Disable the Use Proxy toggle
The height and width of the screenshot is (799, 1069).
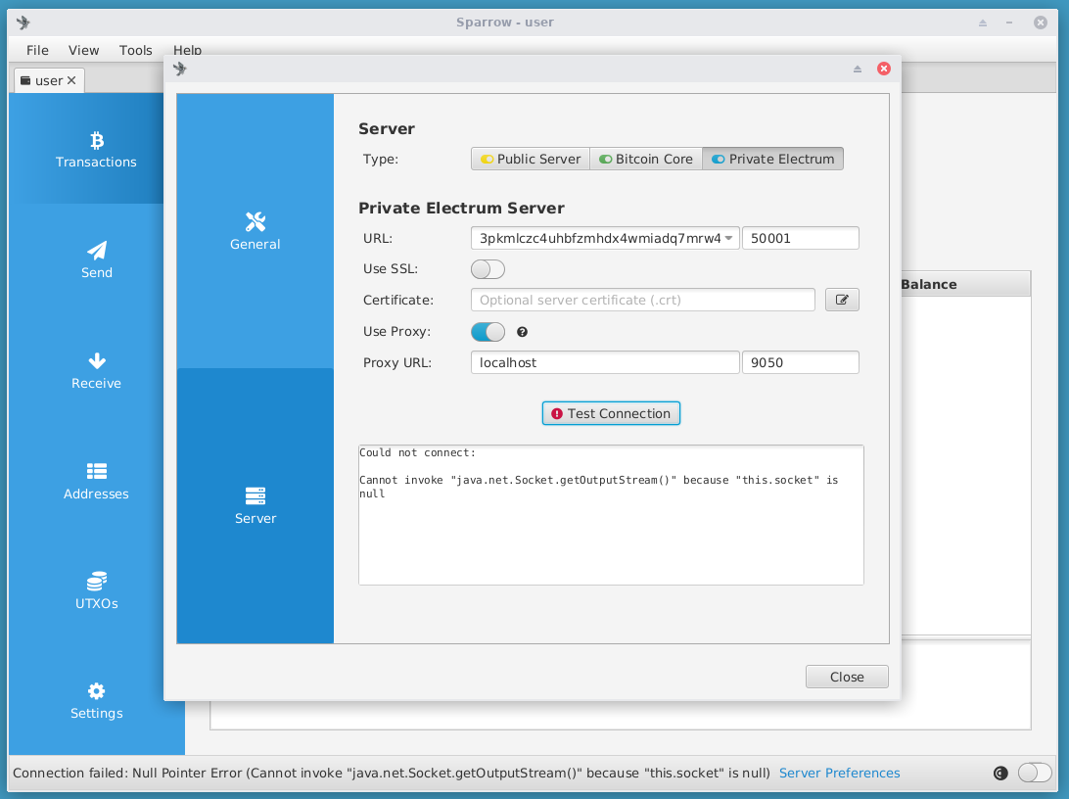(x=487, y=332)
